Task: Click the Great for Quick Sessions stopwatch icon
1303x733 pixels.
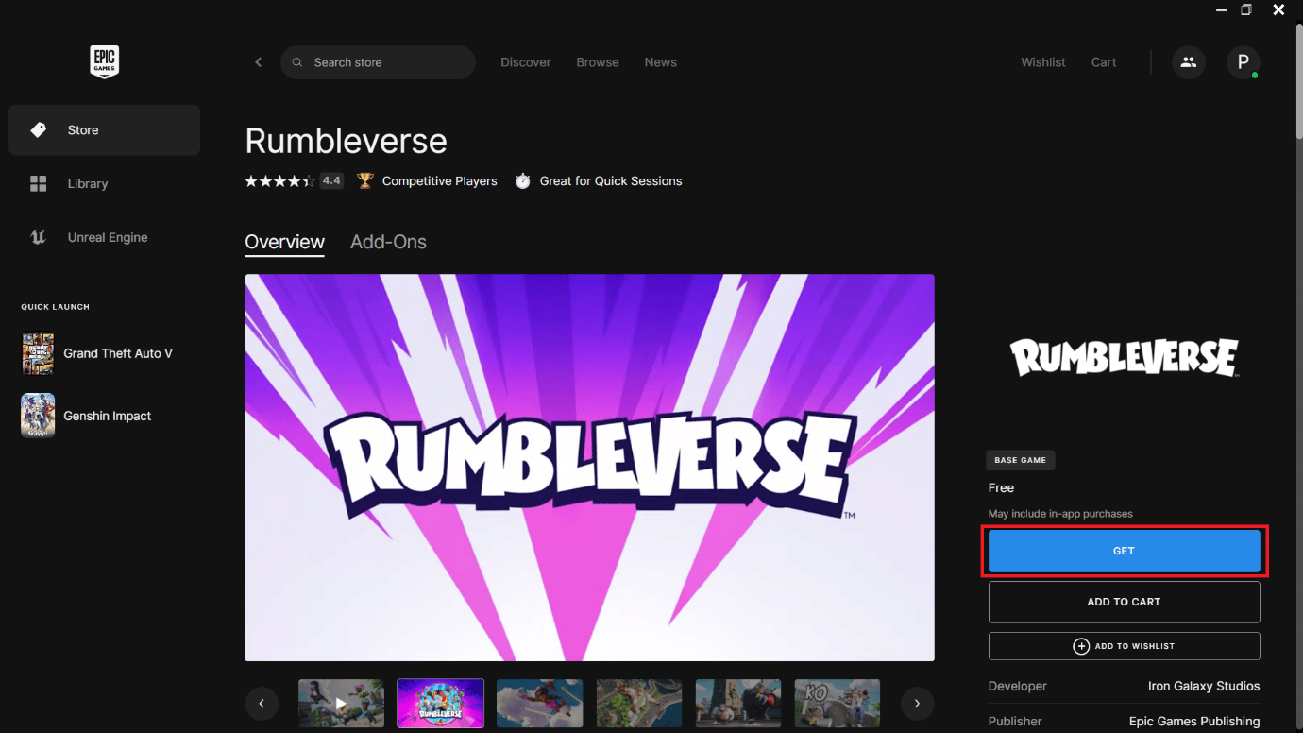Action: click(x=523, y=180)
